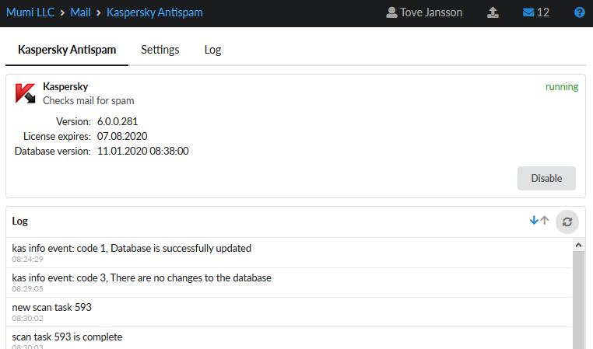Disable the Kaspersky antispam service
The image size is (593, 349).
[546, 178]
